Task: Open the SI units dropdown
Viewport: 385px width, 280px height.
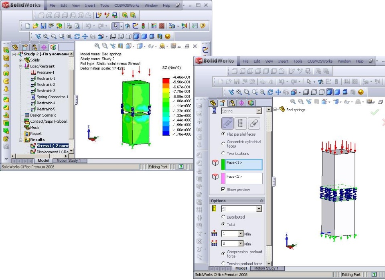Action: pos(259,209)
